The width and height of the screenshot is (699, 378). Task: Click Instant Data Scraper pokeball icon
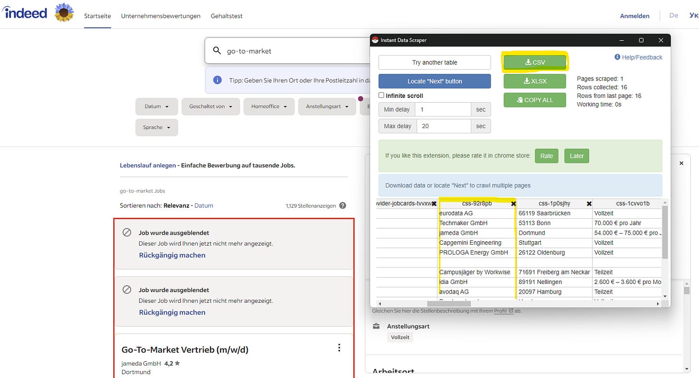(375, 40)
